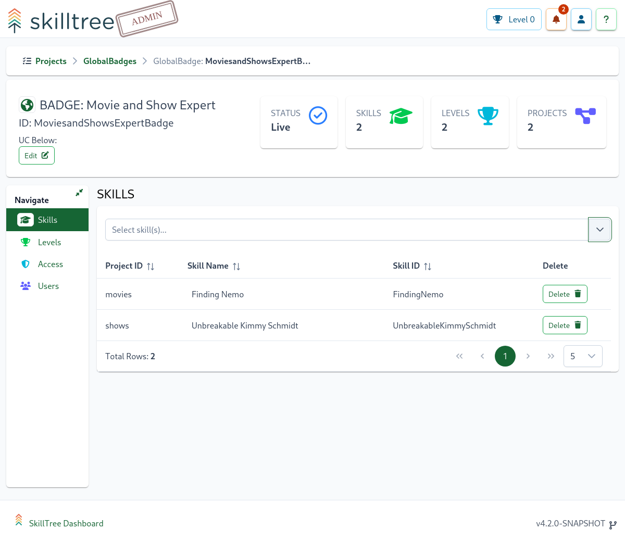Open the rows per page dropdown
Screen dimensions: 625x542
pos(583,356)
